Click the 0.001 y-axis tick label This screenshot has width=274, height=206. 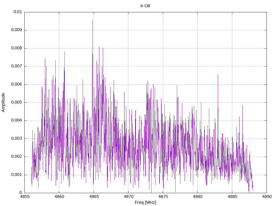(17, 175)
